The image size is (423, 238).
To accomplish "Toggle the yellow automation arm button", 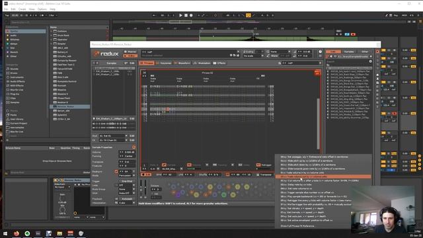I will (x=249, y=15).
